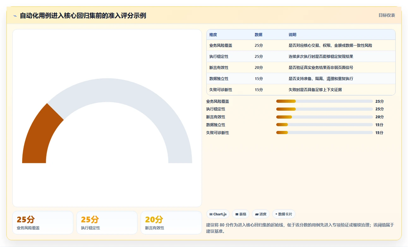The width and height of the screenshot is (408, 247).
Task: Click 25分 in the 业务风险覆盖 table row
Action: point(259,46)
